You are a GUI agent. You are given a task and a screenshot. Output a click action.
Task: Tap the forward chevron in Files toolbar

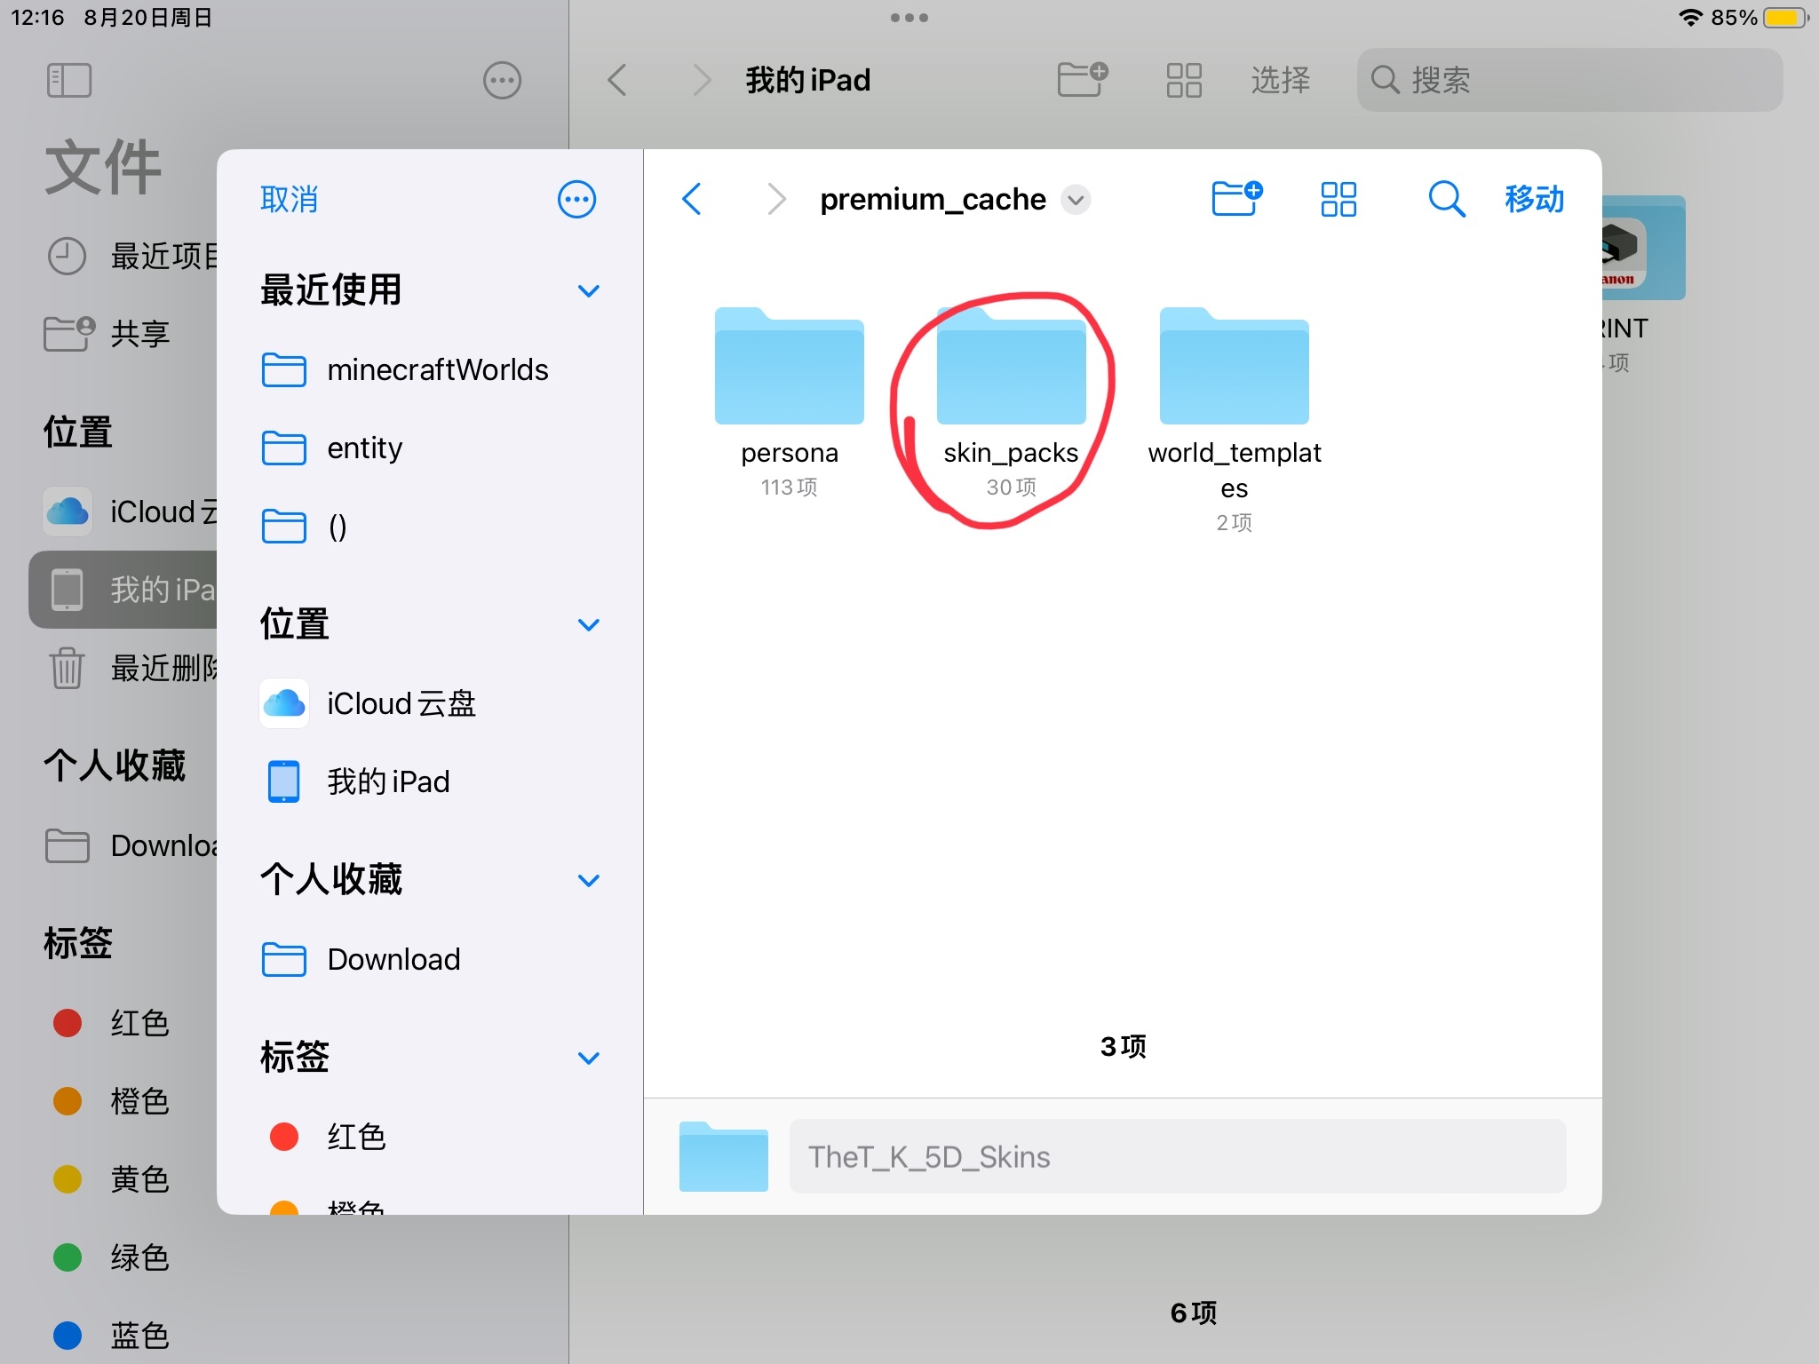[x=702, y=80]
